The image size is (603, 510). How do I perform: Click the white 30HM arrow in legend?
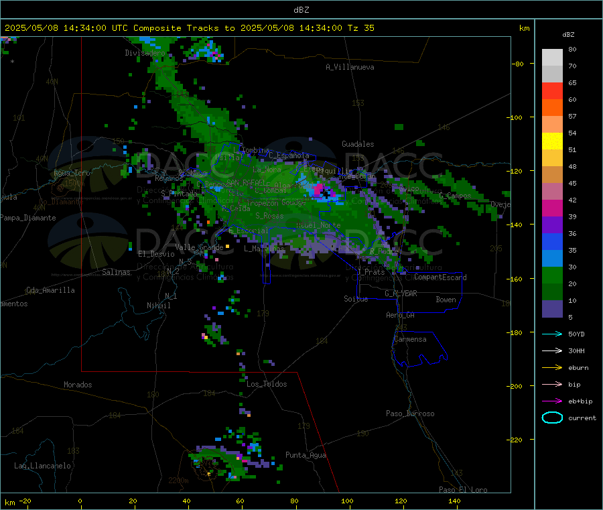coord(552,350)
